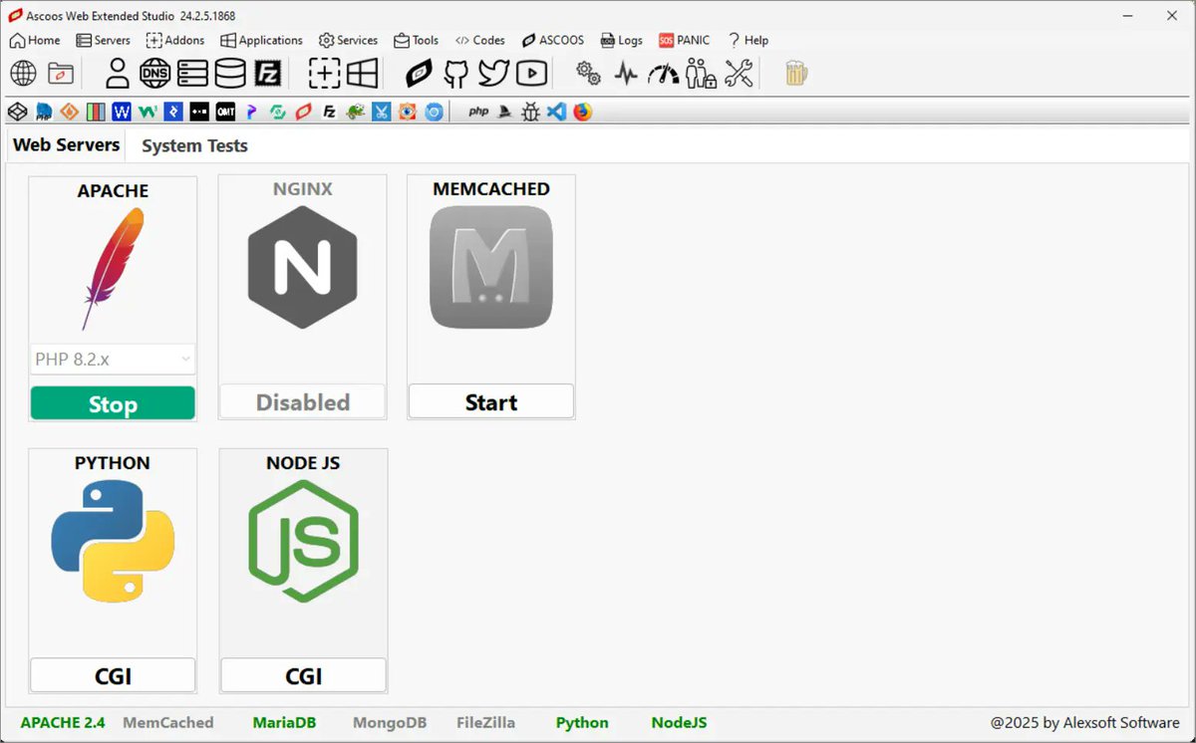Click the red Ascoos leaf small icon
Image resolution: width=1196 pixels, height=743 pixels.
(303, 112)
